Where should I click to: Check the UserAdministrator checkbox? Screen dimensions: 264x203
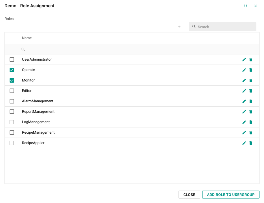pos(12,59)
